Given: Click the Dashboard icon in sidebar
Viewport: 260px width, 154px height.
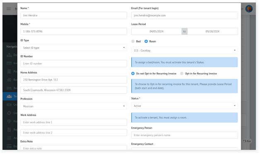Looking at the screenshot, I should coord(9,55).
